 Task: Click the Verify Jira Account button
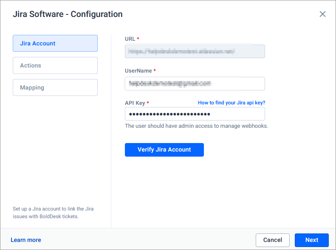(164, 149)
